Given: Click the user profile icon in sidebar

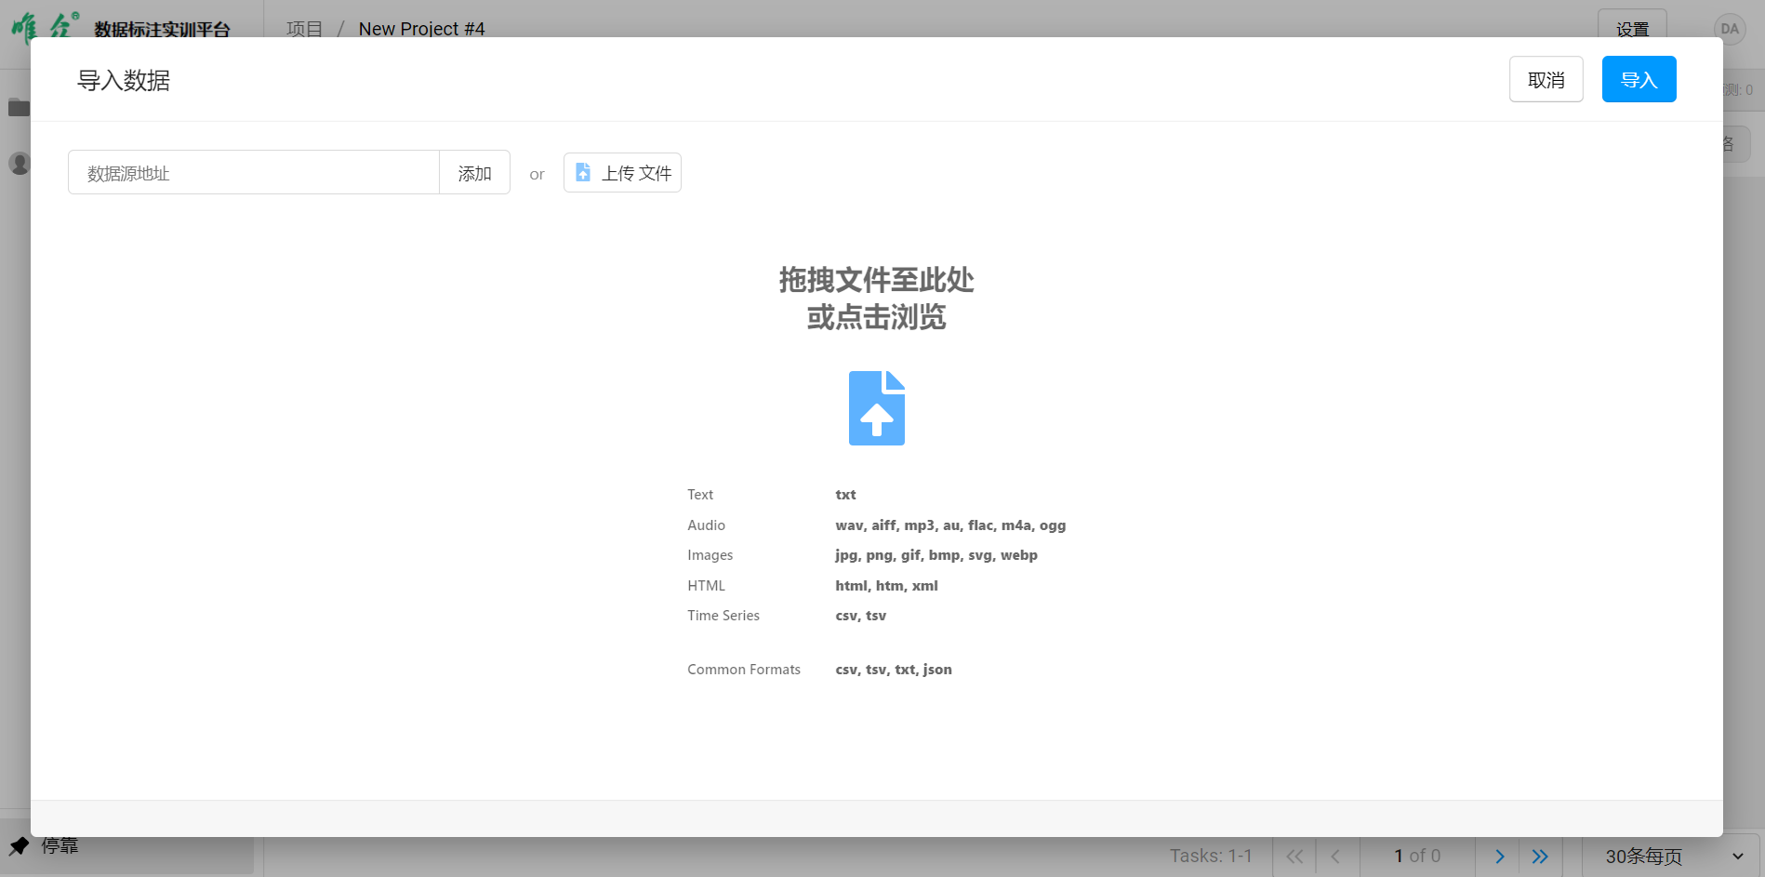Looking at the screenshot, I should pos(19,164).
